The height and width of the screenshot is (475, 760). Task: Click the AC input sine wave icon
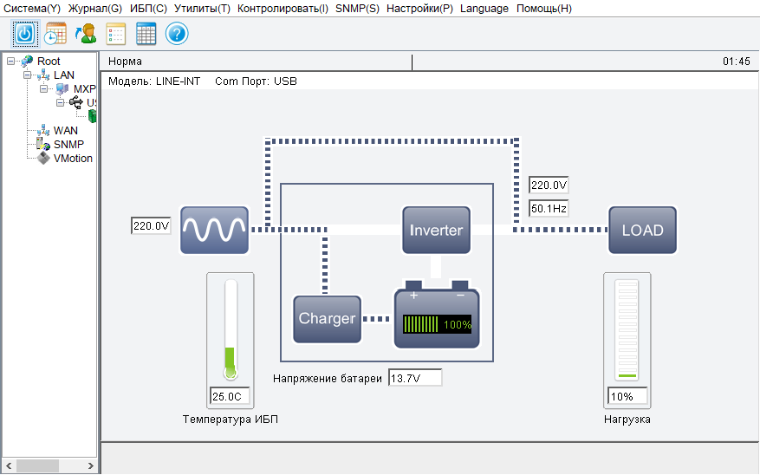pos(214,230)
